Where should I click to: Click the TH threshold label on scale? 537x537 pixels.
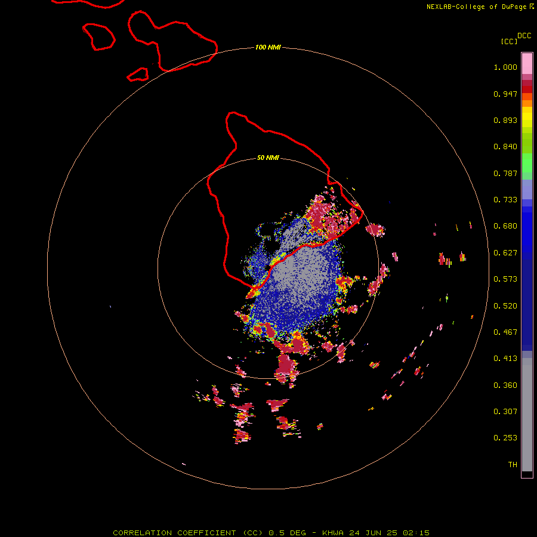[x=513, y=465]
